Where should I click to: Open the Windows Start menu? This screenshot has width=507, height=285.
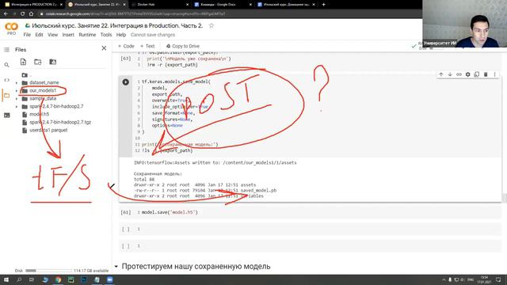coord(6,279)
